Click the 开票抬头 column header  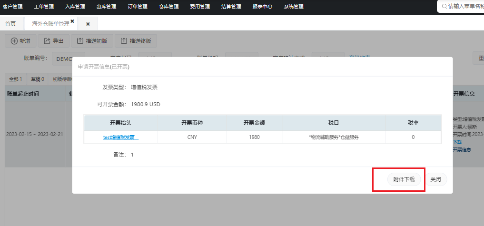click(x=121, y=123)
